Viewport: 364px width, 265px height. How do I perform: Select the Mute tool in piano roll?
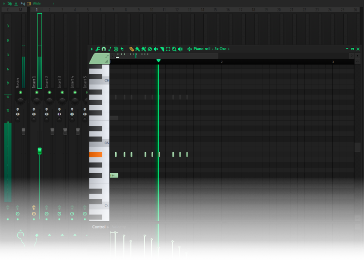pyautogui.click(x=156, y=49)
